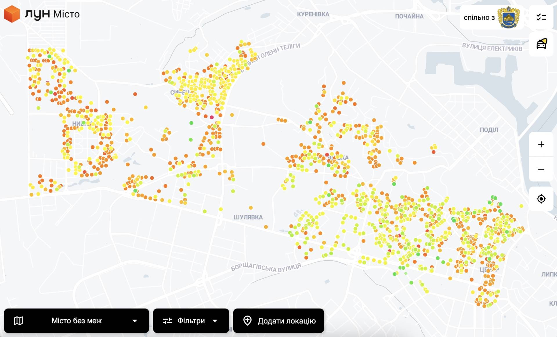Click the orange cube ЛУН logo

pyautogui.click(x=12, y=14)
